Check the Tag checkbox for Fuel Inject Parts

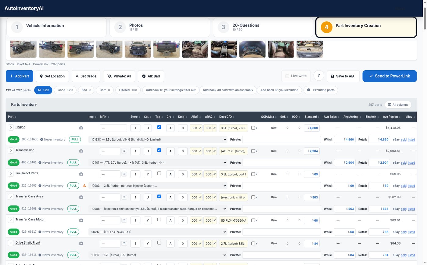pos(159,173)
